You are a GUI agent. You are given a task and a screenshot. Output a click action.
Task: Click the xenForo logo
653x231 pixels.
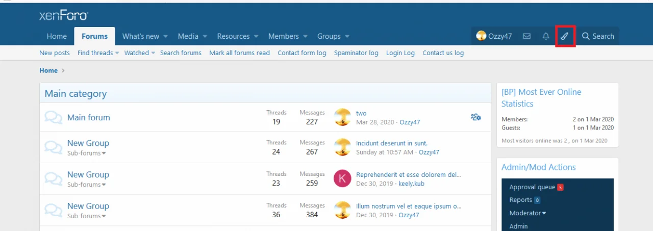pyautogui.click(x=64, y=16)
